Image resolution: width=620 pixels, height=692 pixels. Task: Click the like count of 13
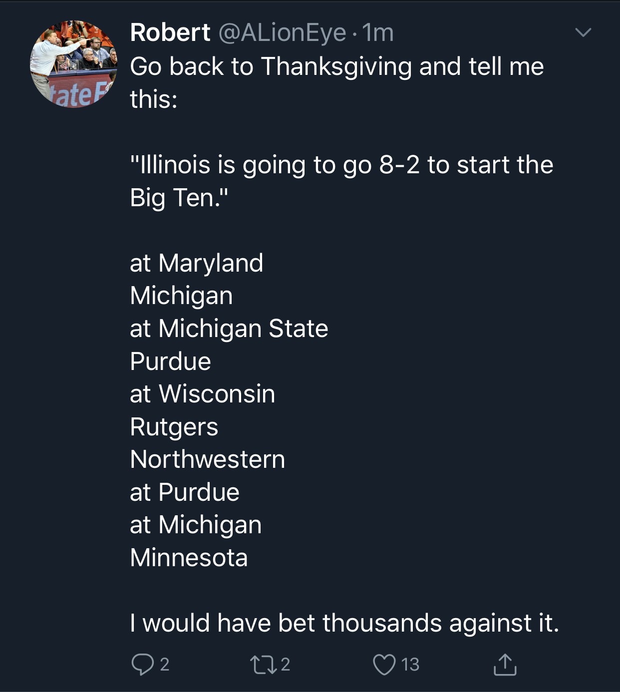point(410,665)
